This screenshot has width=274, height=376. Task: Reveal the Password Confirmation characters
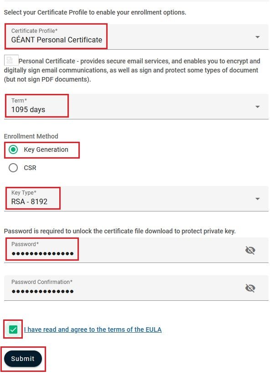(x=250, y=288)
